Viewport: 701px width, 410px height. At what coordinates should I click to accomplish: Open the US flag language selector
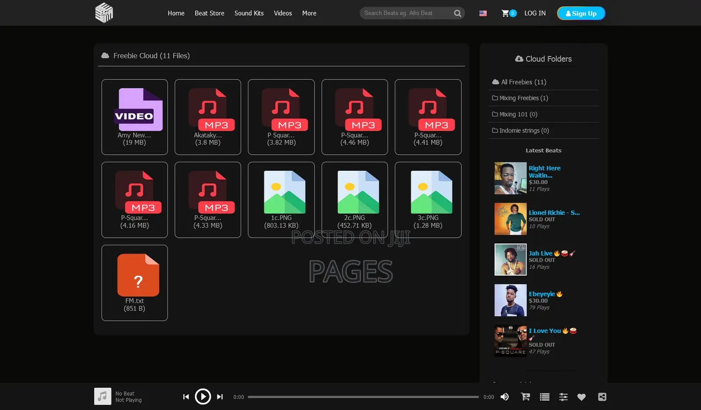click(x=483, y=14)
